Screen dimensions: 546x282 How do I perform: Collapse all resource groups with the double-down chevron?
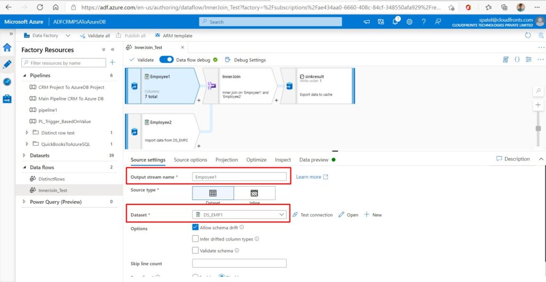point(103,49)
